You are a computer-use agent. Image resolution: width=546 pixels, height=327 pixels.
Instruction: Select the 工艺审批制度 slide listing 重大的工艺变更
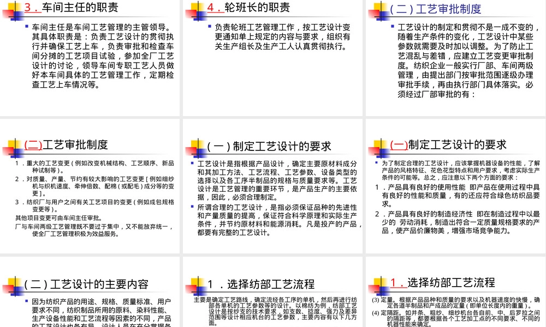point(90,186)
